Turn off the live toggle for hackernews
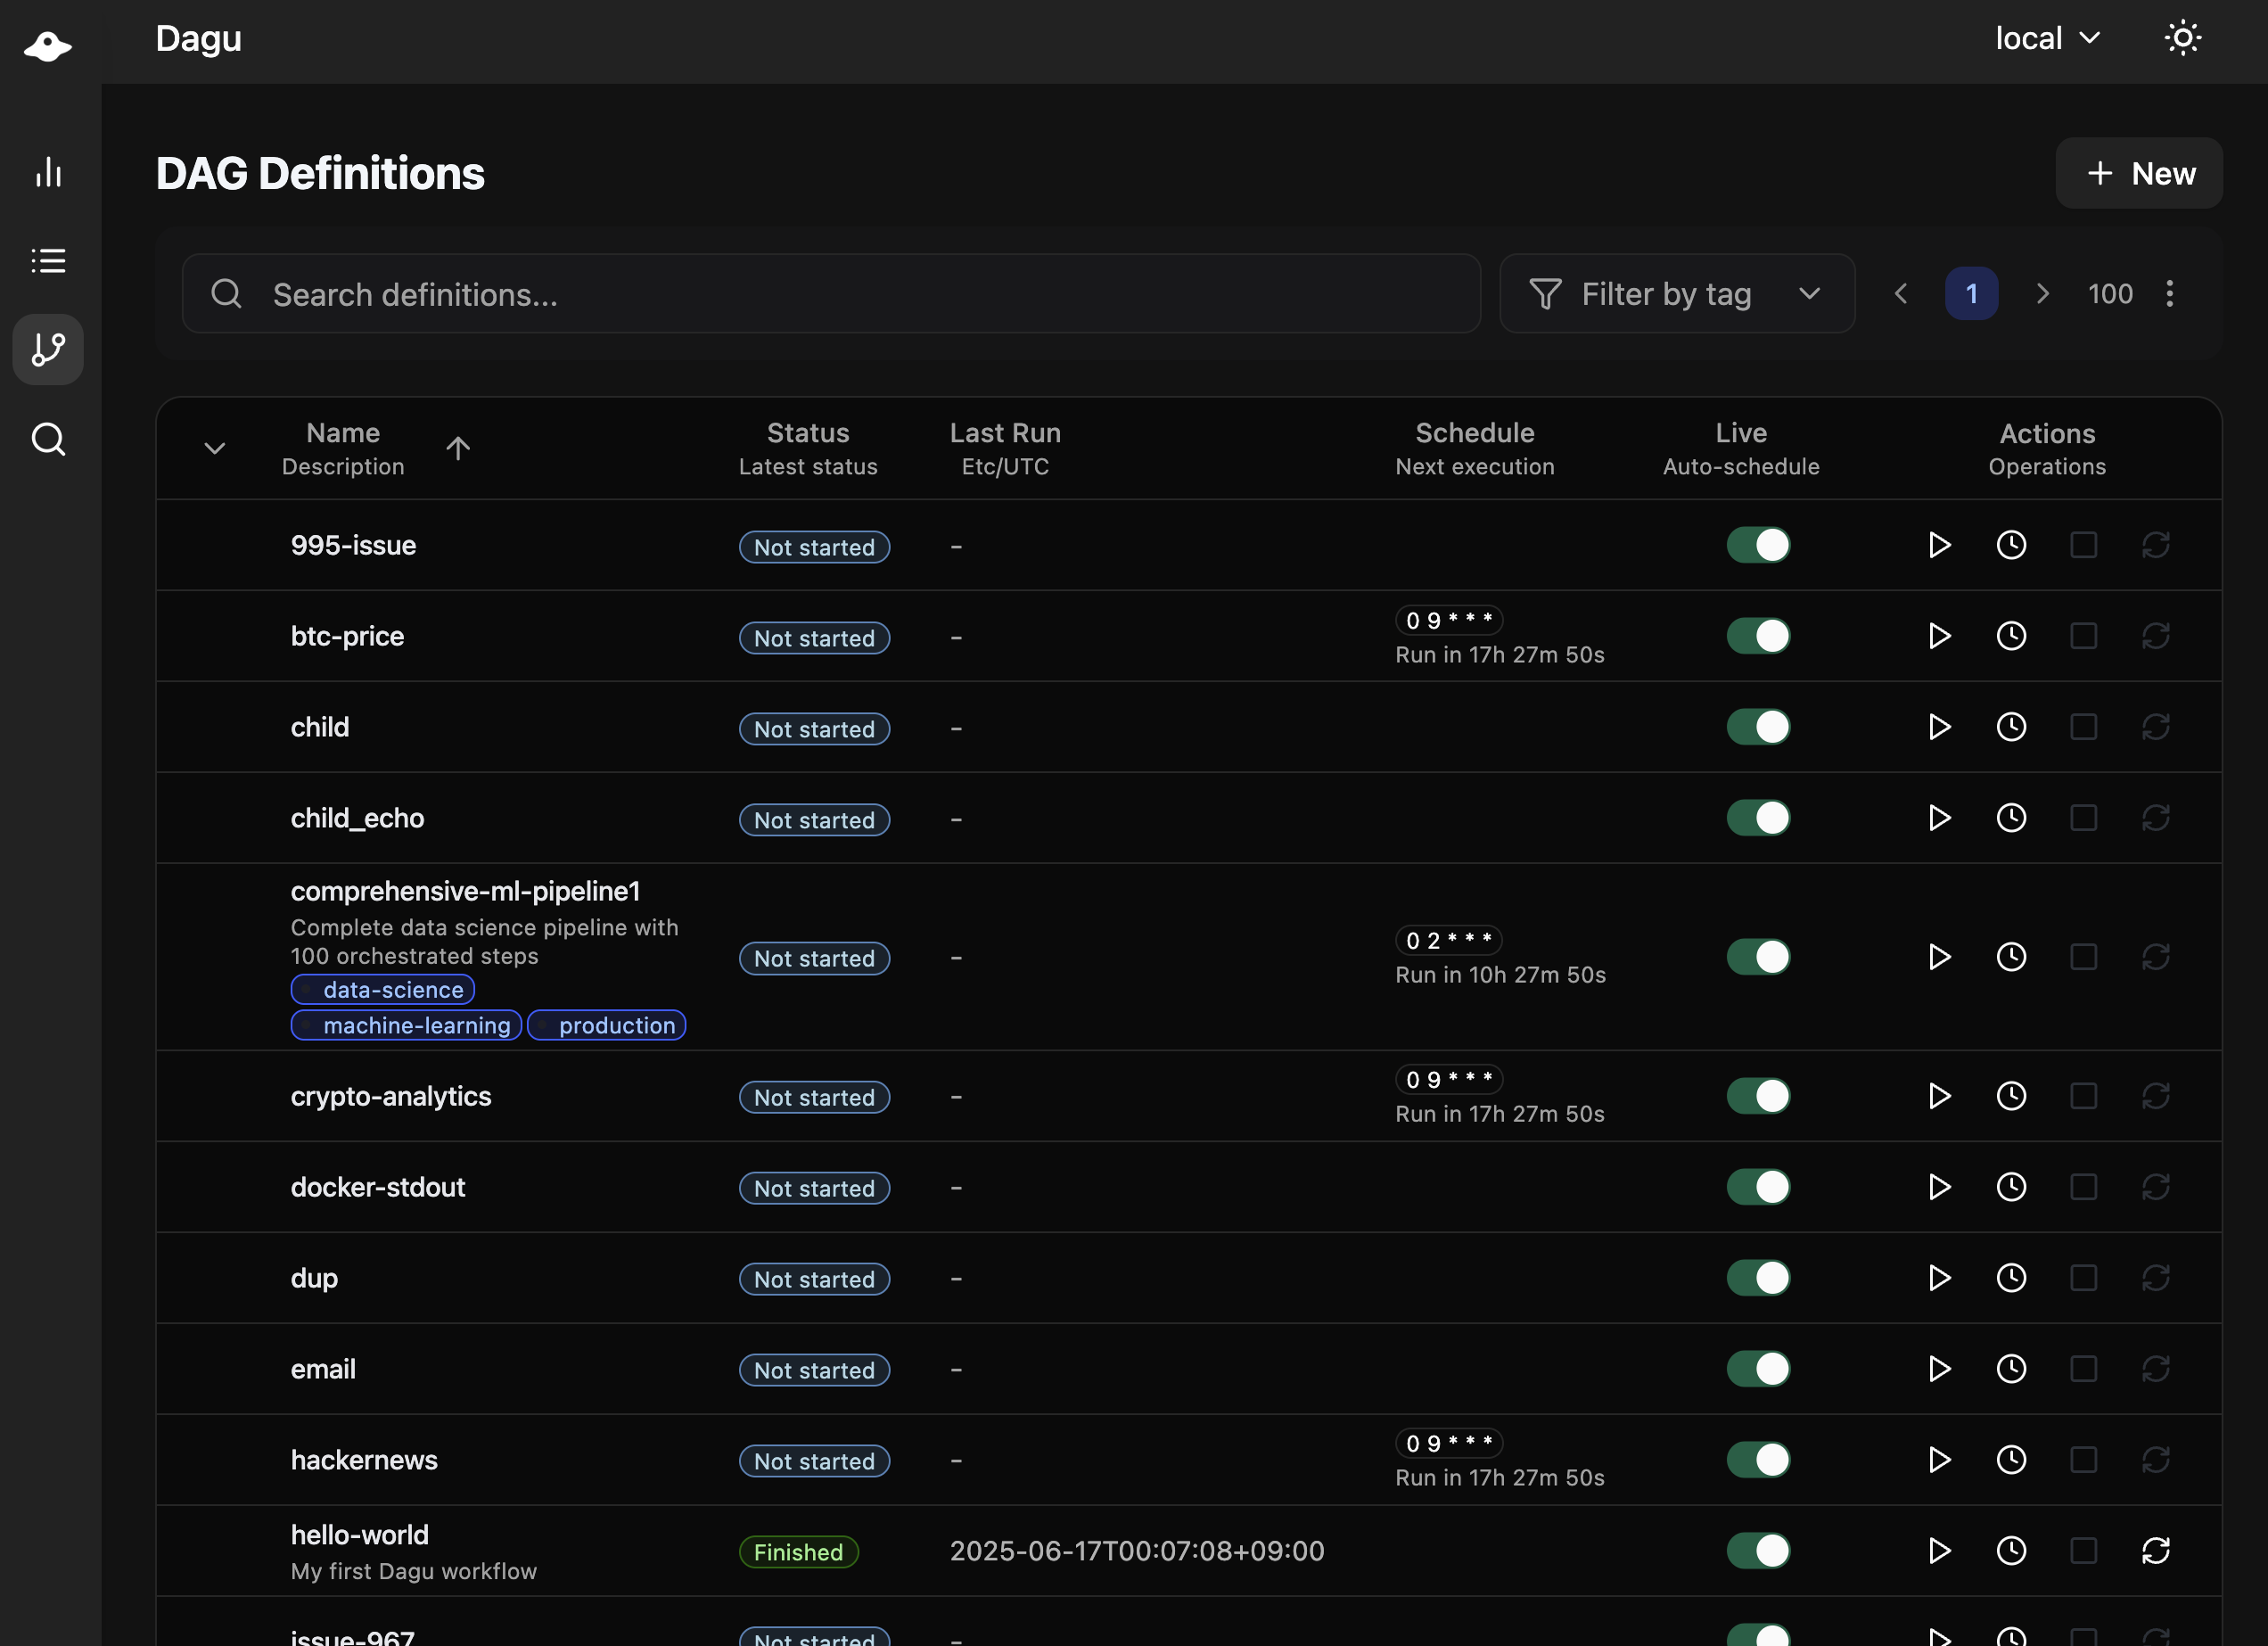The height and width of the screenshot is (1646, 2268). [1758, 1460]
